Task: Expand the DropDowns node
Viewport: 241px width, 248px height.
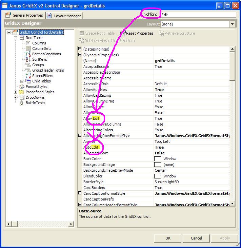Action: point(16,97)
